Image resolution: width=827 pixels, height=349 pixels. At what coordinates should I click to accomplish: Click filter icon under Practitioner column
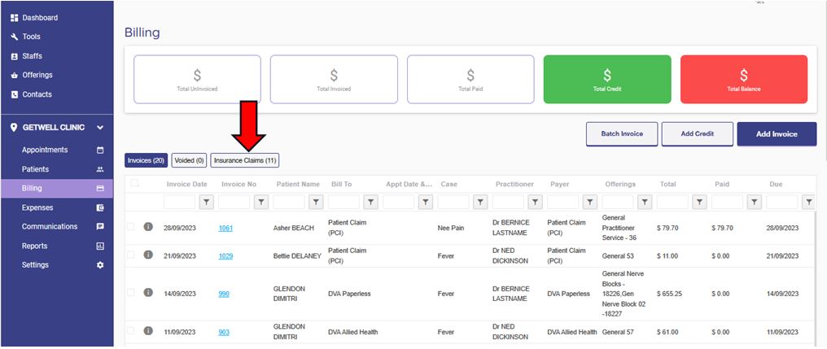(x=536, y=202)
